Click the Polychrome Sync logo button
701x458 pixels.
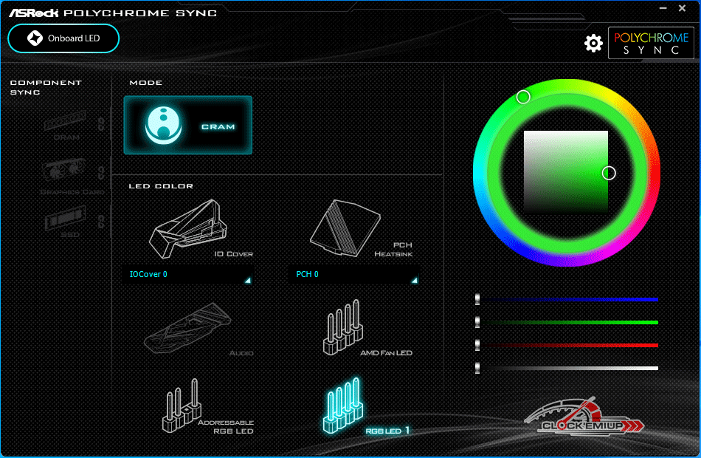point(651,43)
